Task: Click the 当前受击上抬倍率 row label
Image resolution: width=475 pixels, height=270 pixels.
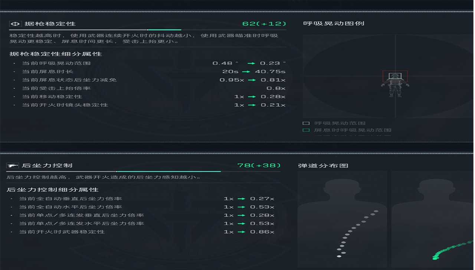Action: pyautogui.click(x=56, y=88)
